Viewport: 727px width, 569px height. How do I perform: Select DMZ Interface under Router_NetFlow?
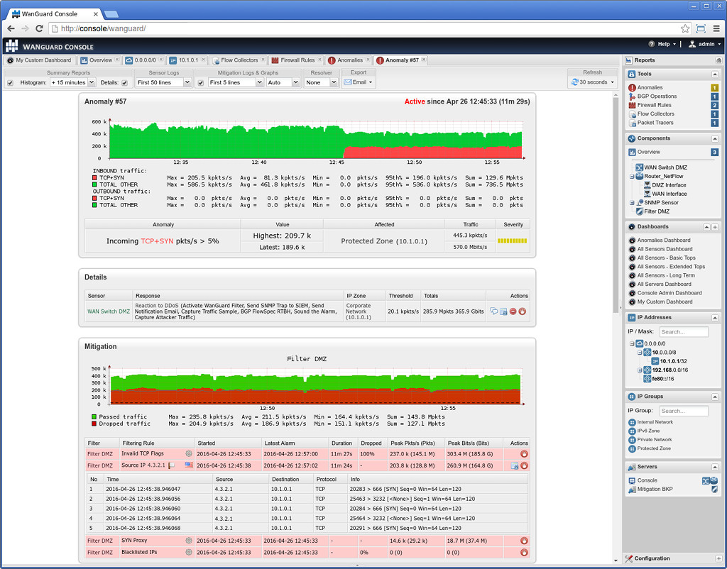tap(669, 185)
